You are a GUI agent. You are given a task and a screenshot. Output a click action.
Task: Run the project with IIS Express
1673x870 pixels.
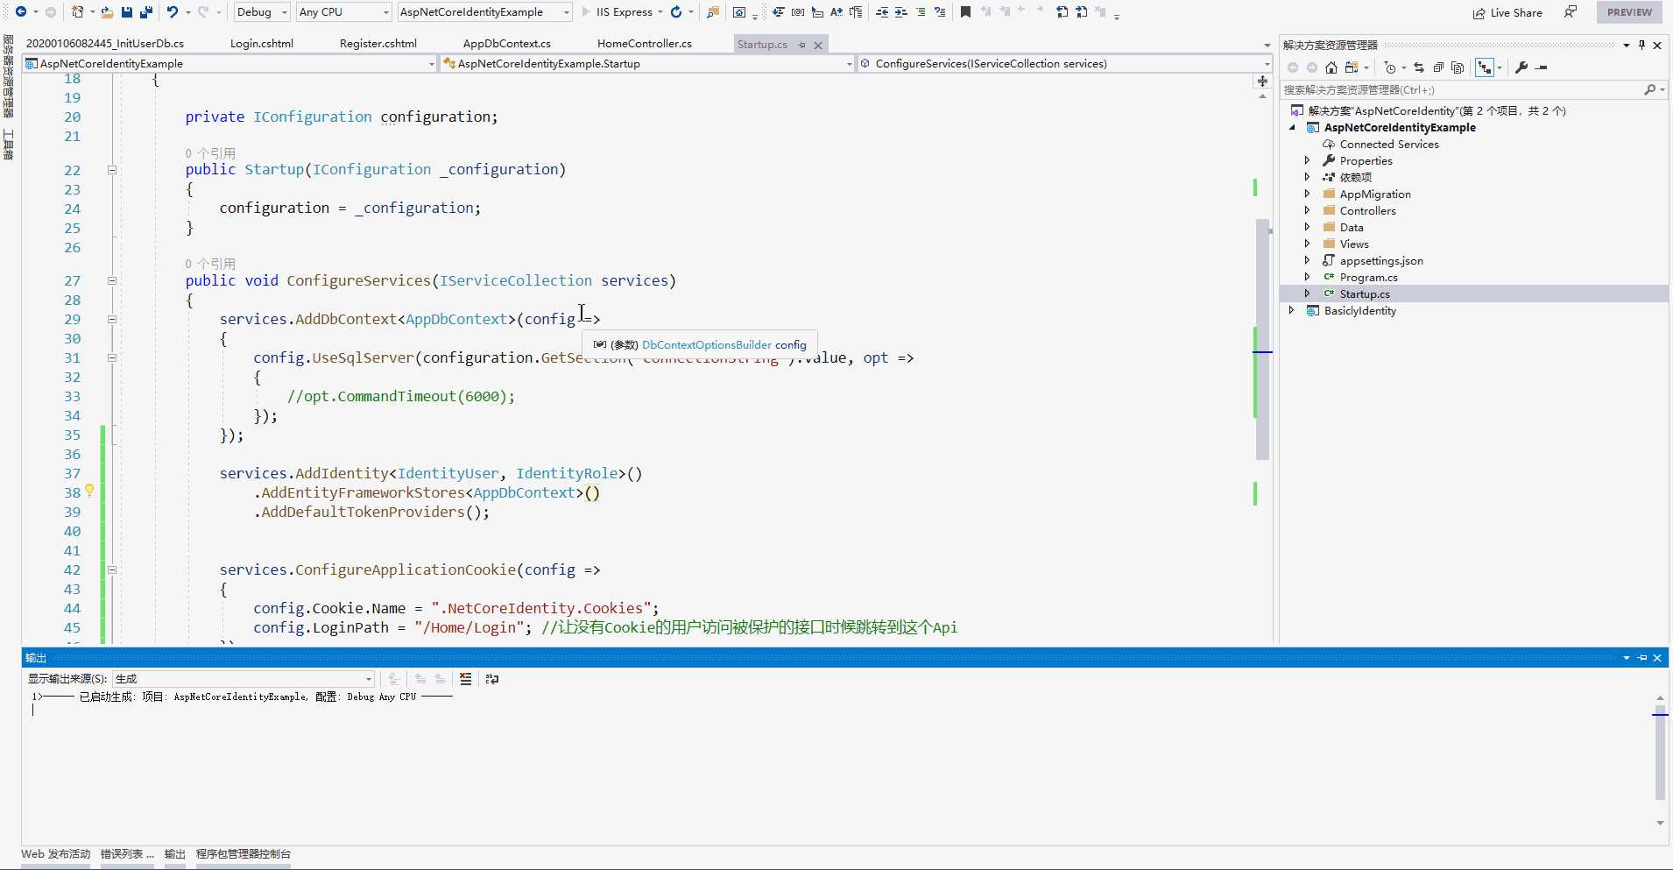tap(617, 12)
